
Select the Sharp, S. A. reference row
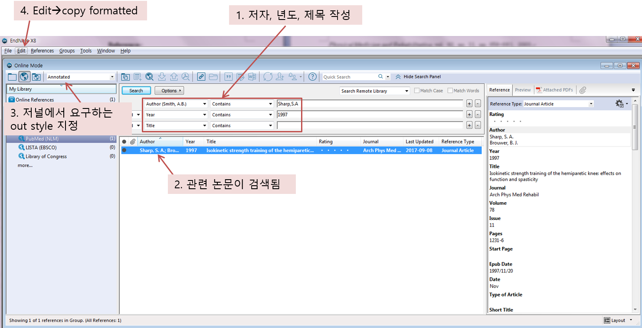(301, 151)
